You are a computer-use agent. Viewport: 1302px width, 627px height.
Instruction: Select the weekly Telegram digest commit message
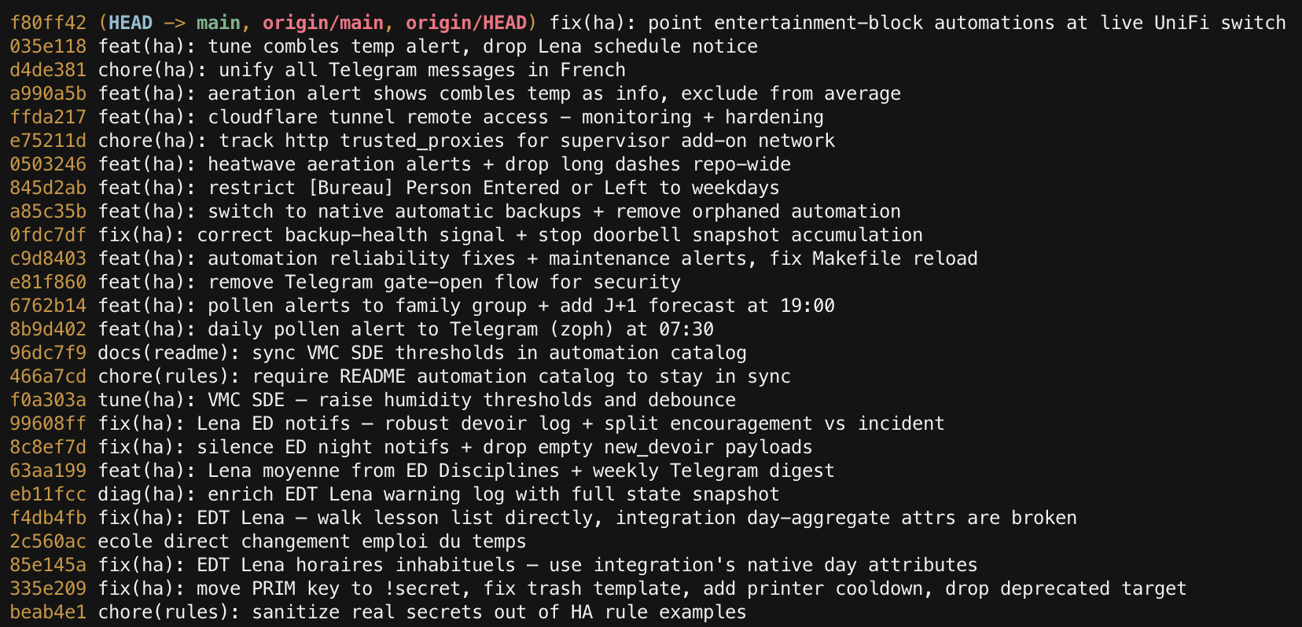click(x=466, y=471)
